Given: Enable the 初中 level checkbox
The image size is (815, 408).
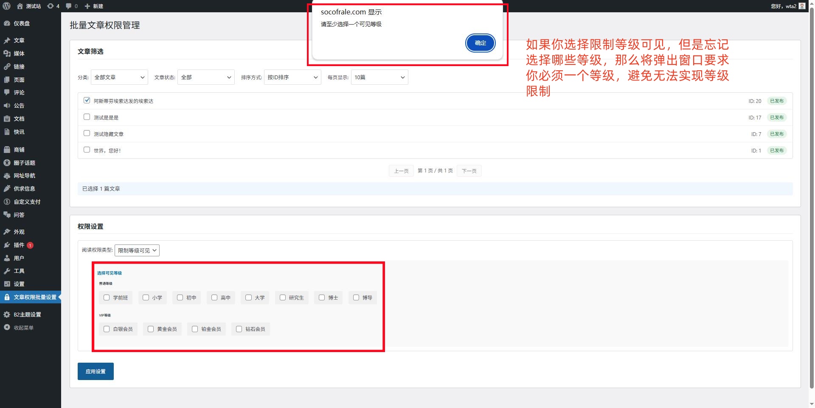Looking at the screenshot, I should point(180,297).
